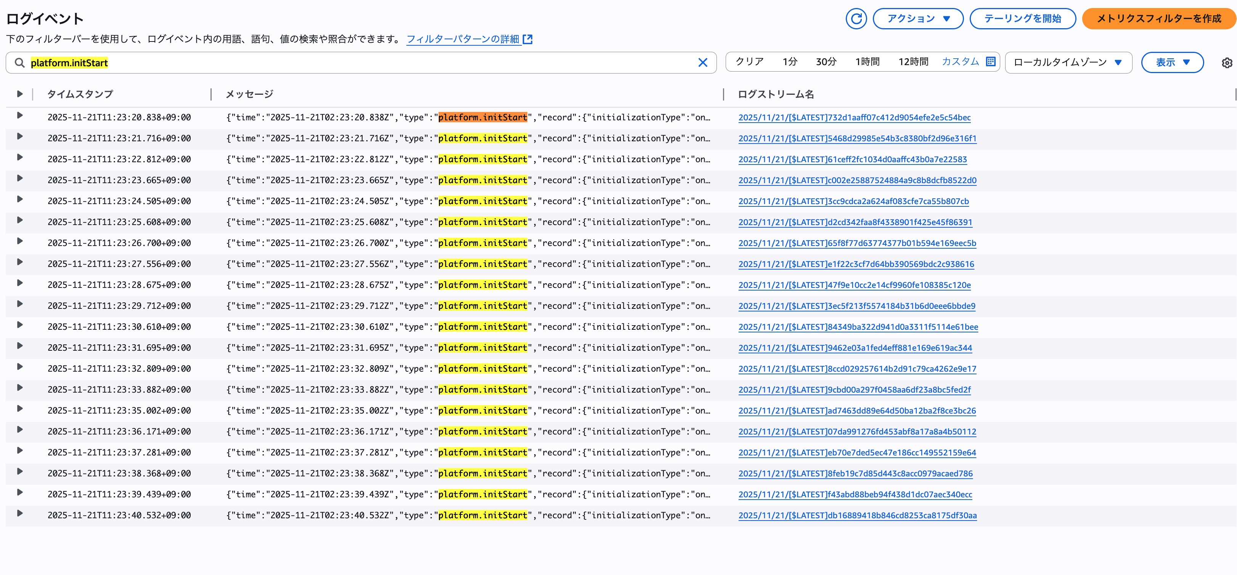1237x575 pixels.
Task: Open フィルターパターンの詳細 via external link icon
Action: (x=528, y=39)
